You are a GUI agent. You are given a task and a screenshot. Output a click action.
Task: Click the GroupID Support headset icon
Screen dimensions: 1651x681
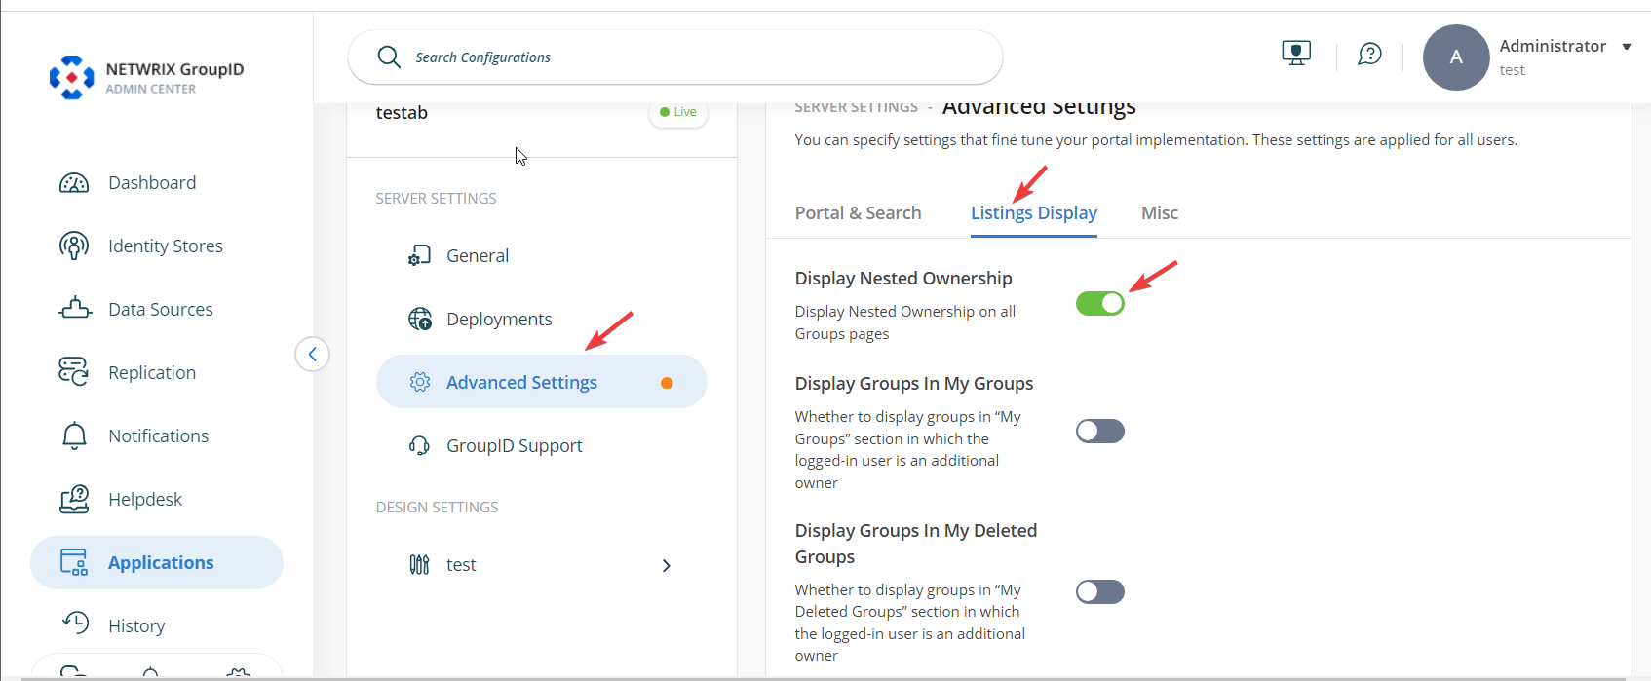(419, 445)
